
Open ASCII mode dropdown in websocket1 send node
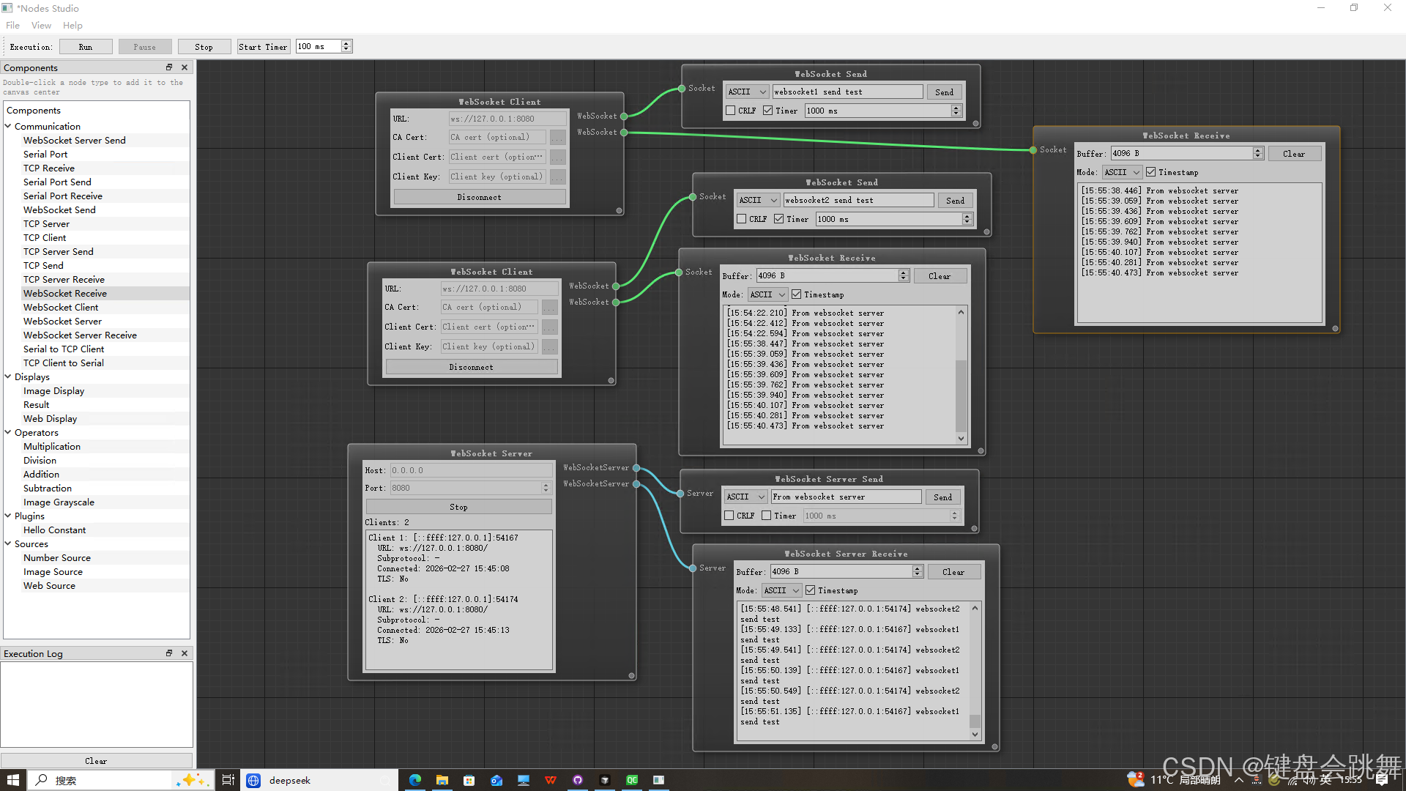(747, 92)
